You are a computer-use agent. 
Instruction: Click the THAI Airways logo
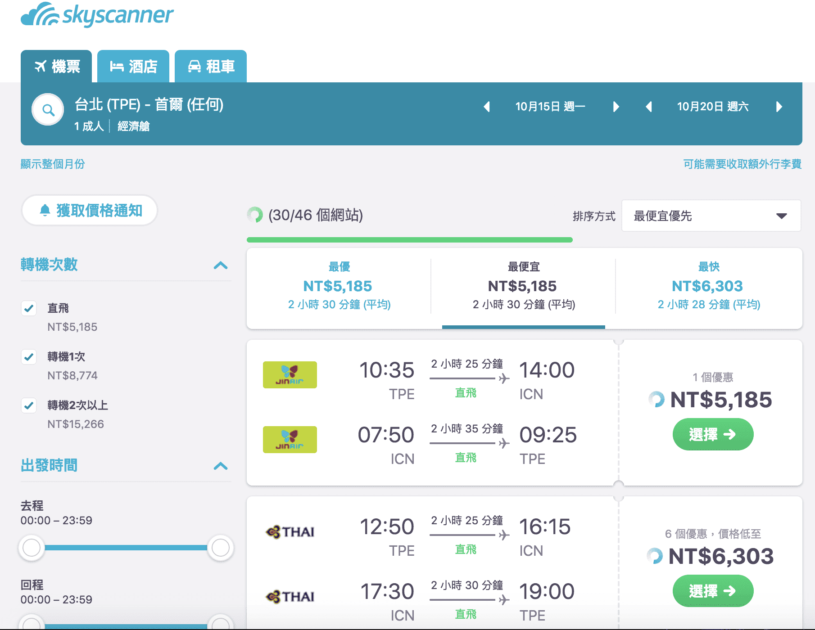tap(290, 531)
